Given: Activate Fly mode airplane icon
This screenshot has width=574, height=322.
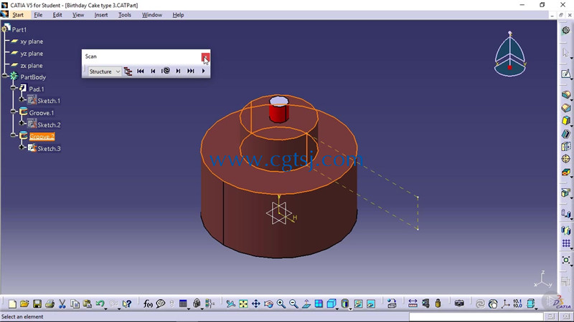Looking at the screenshot, I should click(230, 303).
